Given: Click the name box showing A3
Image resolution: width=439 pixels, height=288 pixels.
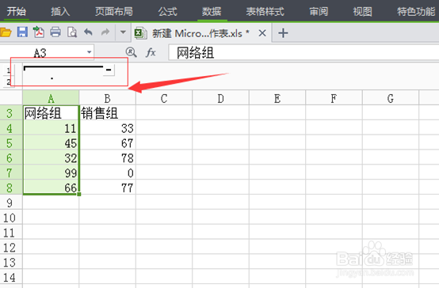Looking at the screenshot, I should [x=40, y=52].
